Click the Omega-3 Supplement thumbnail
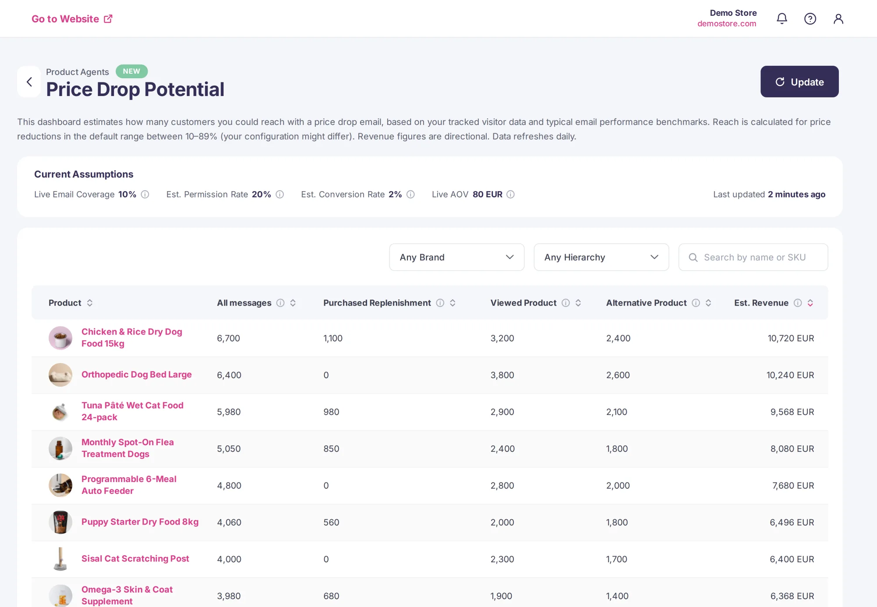 click(x=61, y=596)
